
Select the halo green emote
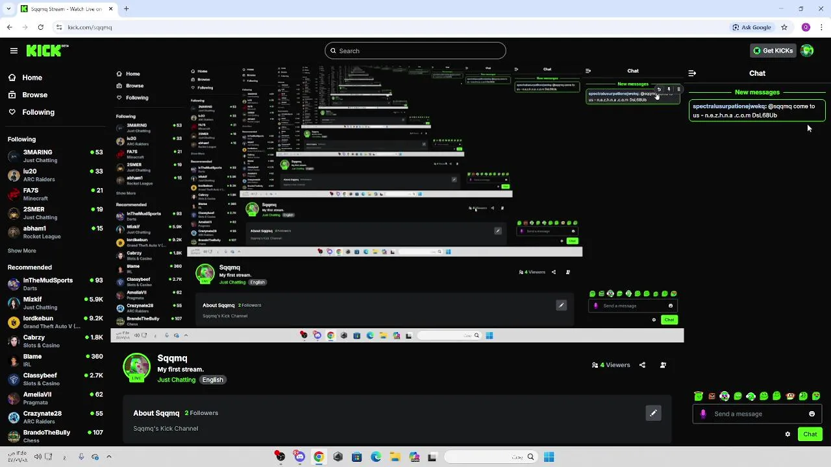(x=699, y=396)
